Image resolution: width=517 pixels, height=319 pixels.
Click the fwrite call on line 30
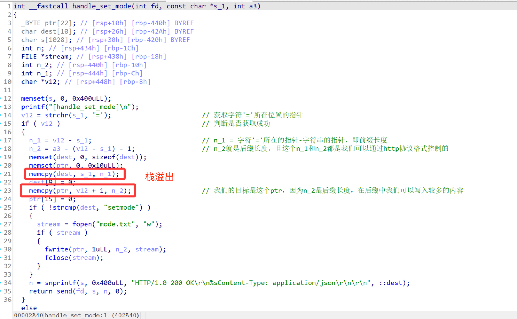pos(56,249)
